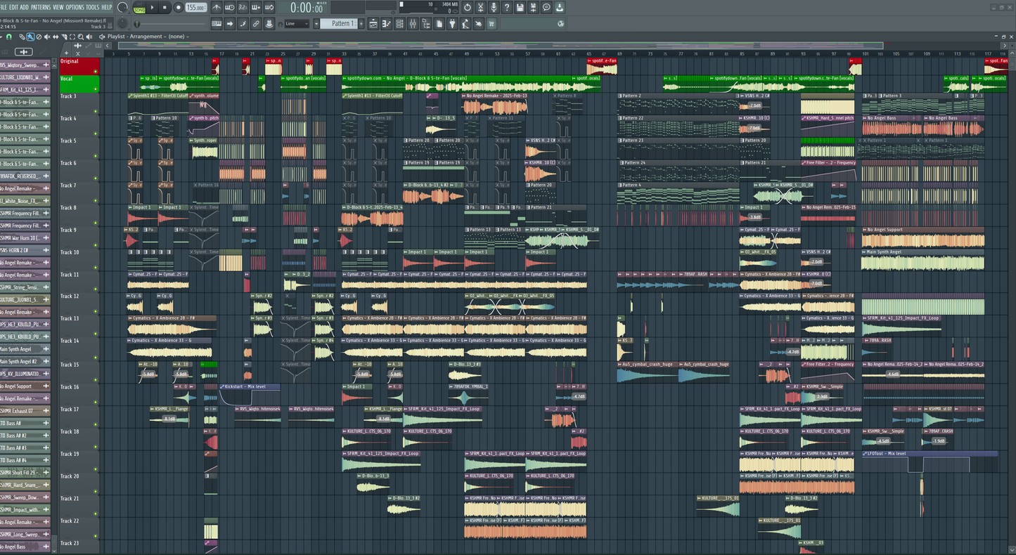This screenshot has height=555, width=1016.
Task: Enable the Mute tool in the playlist toolbar
Action: pos(47,37)
